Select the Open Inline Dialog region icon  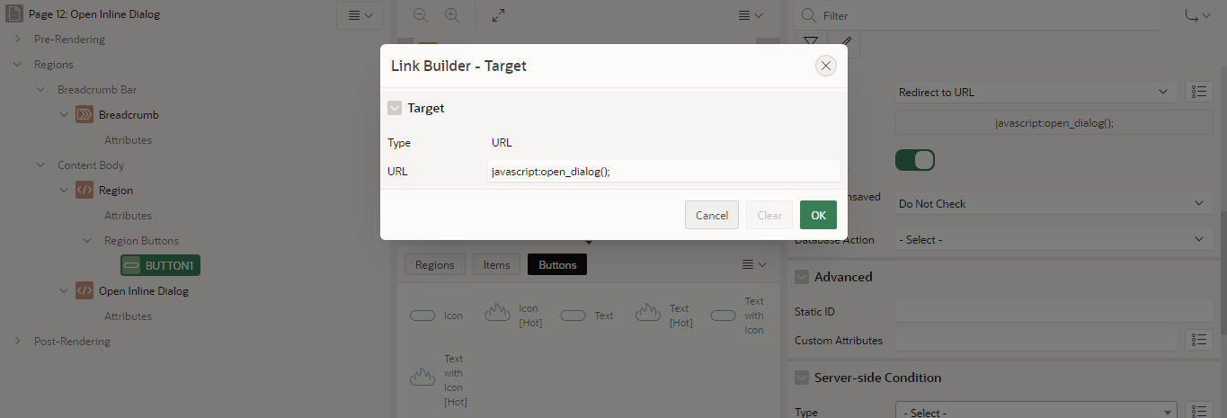coord(84,291)
